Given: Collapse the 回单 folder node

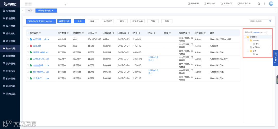Looking at the screenshot, I should (248, 51).
